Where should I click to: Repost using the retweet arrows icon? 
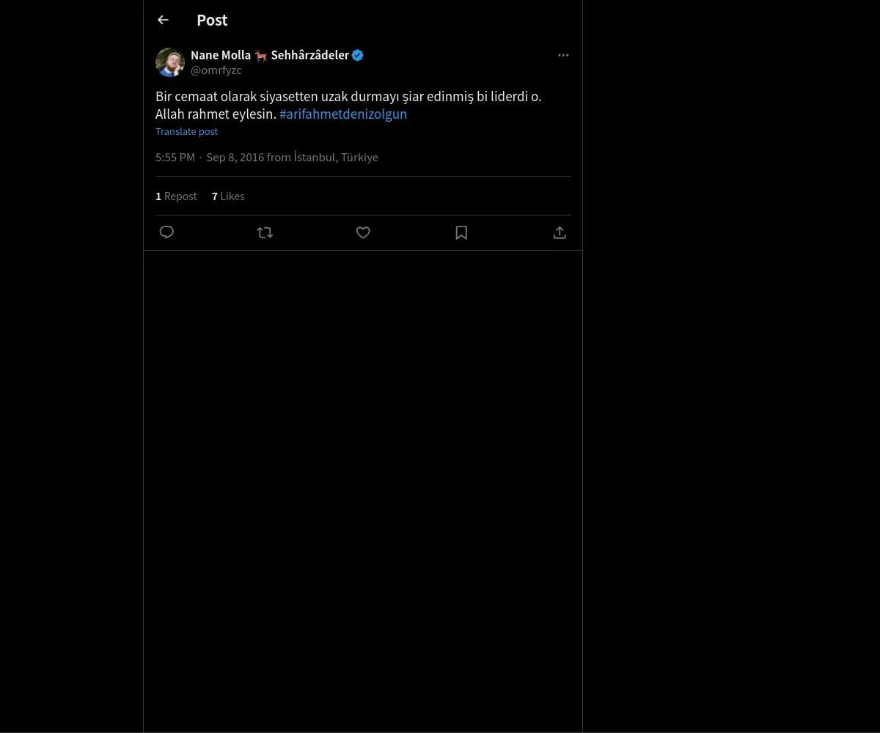[x=265, y=232]
